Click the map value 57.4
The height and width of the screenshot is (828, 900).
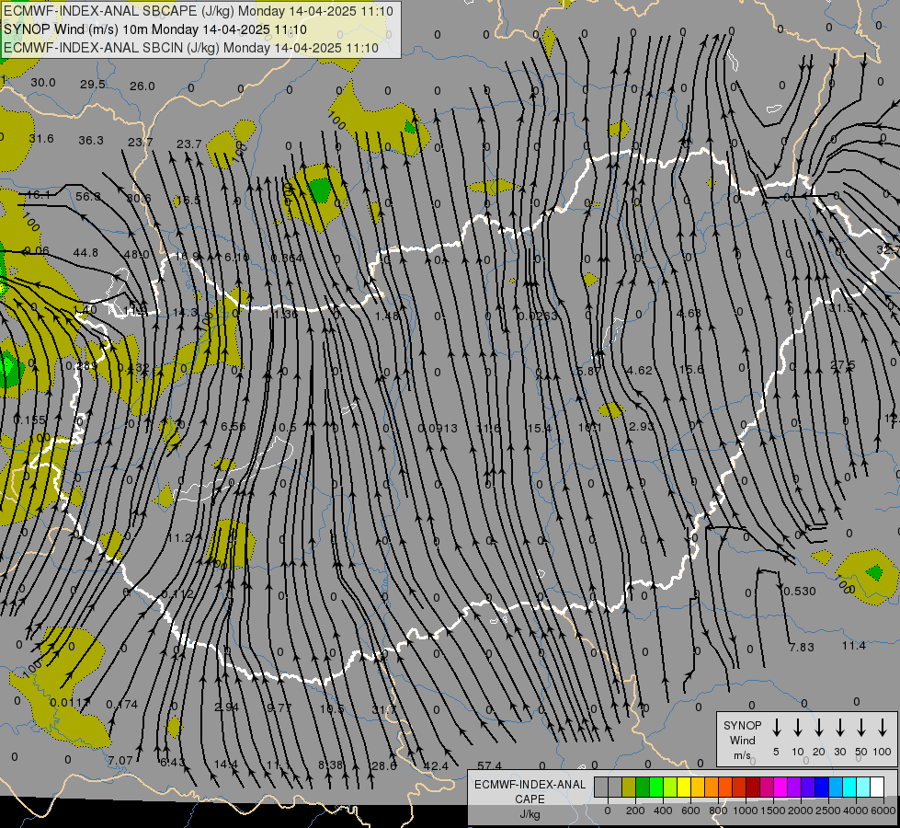pos(489,766)
